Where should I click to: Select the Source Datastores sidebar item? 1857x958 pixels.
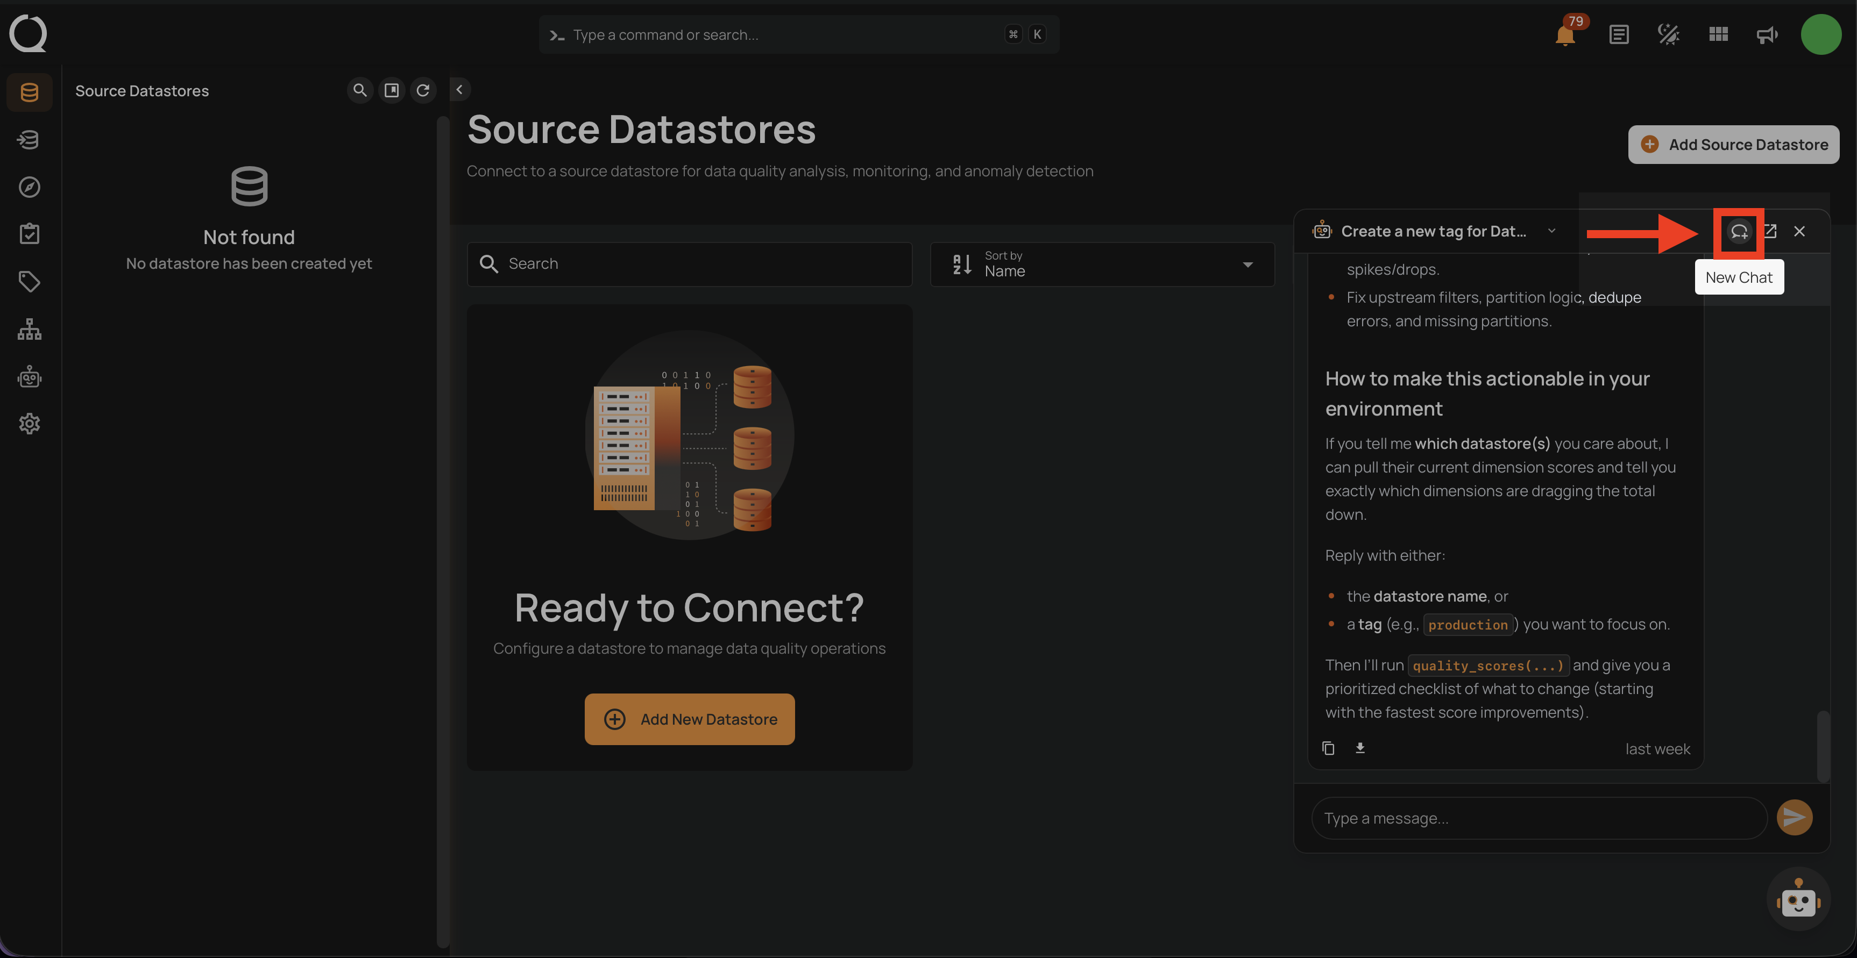[30, 92]
